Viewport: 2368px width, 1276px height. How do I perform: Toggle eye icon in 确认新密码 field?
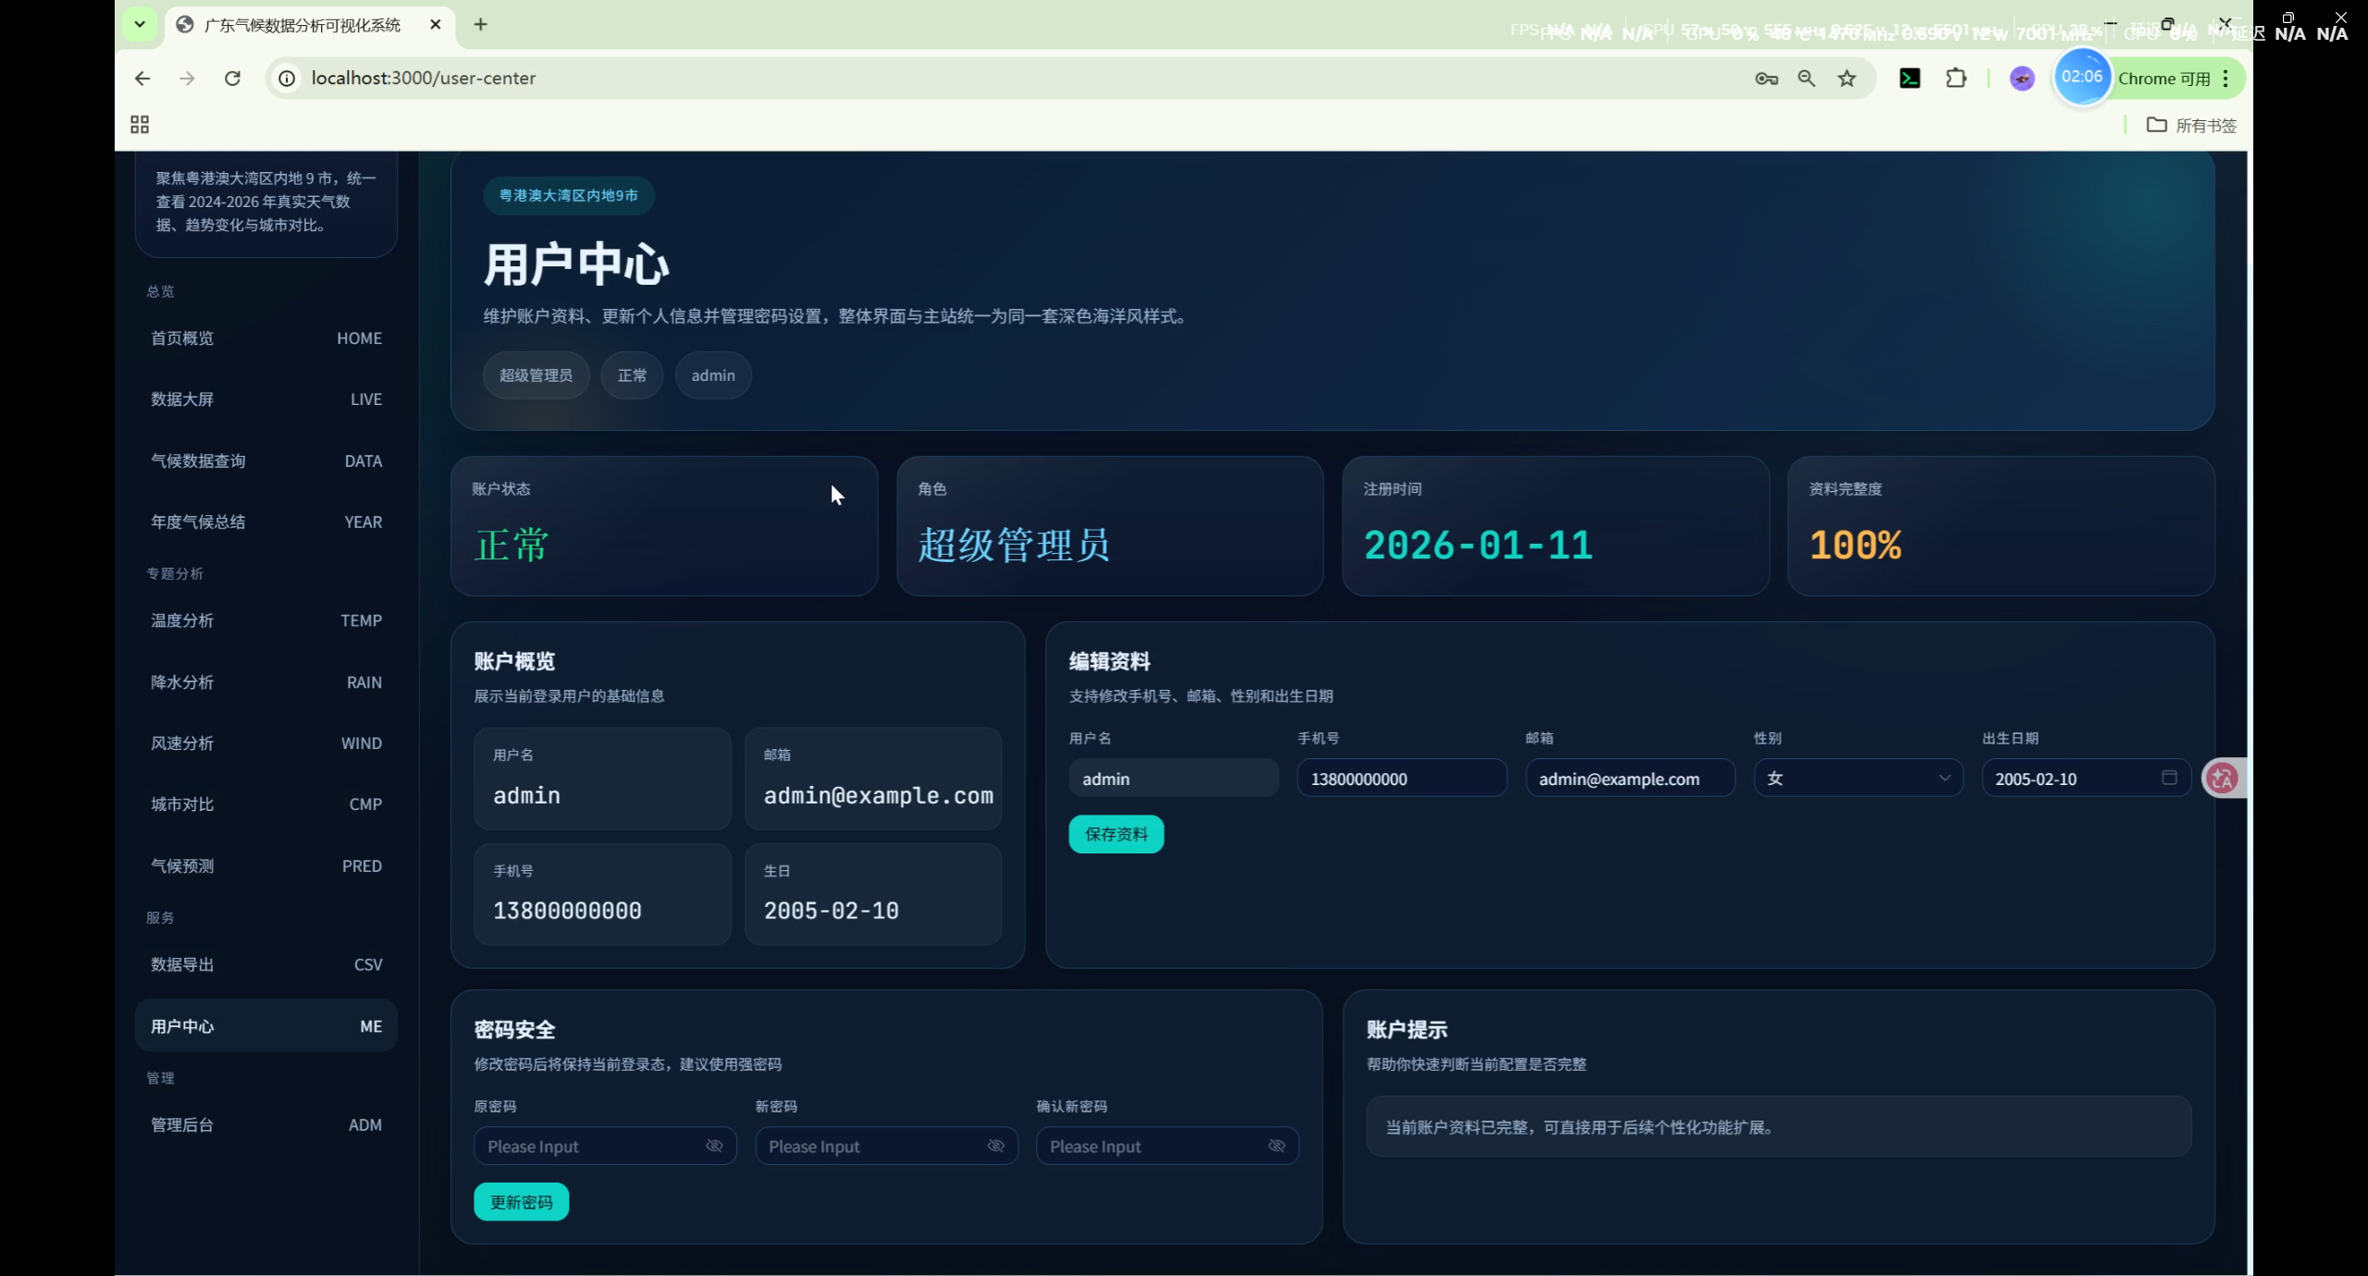point(1276,1146)
